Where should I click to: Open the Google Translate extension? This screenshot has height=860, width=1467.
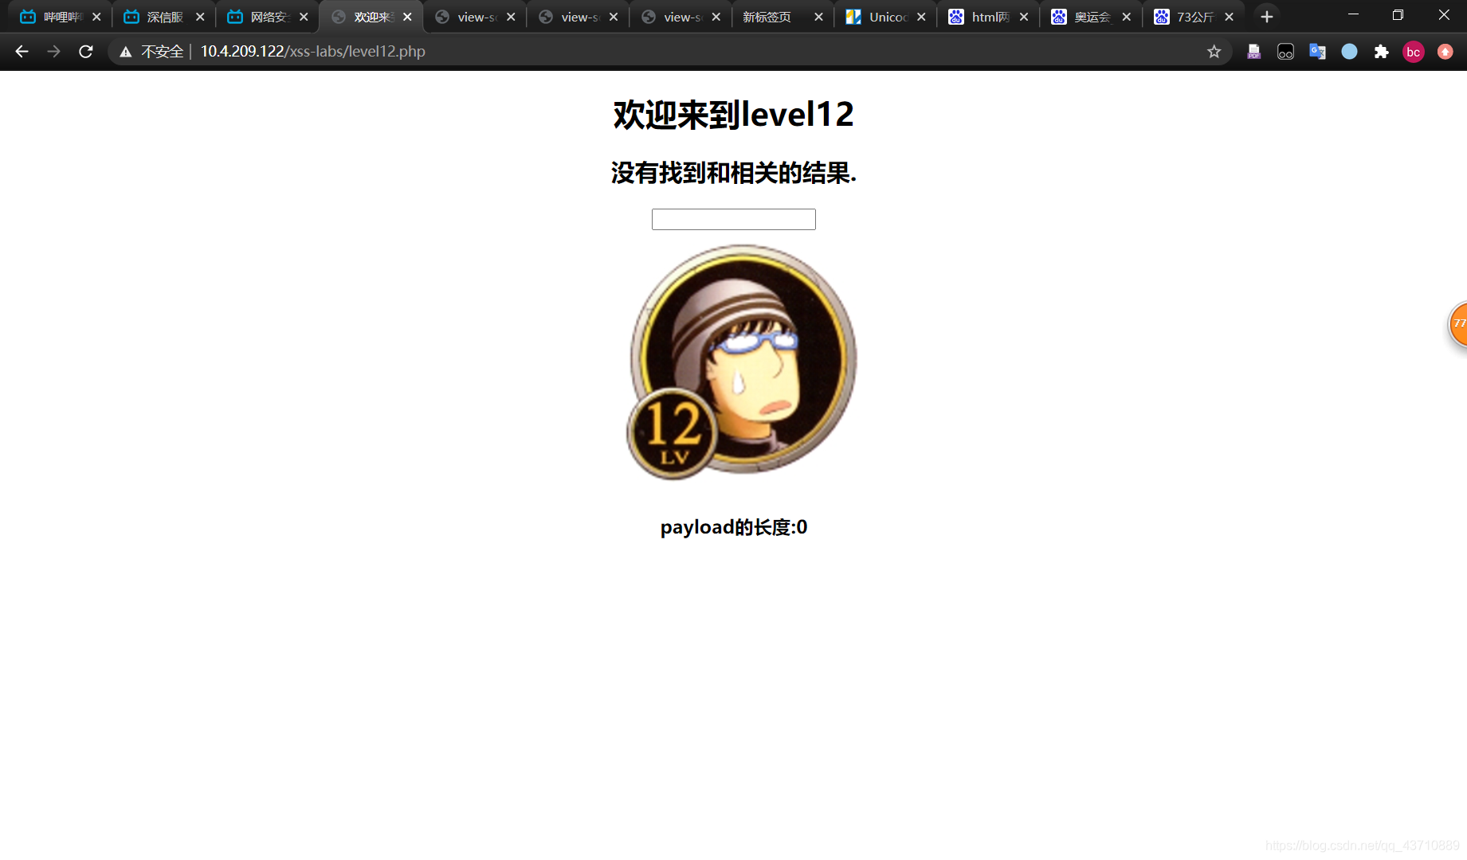click(1317, 51)
